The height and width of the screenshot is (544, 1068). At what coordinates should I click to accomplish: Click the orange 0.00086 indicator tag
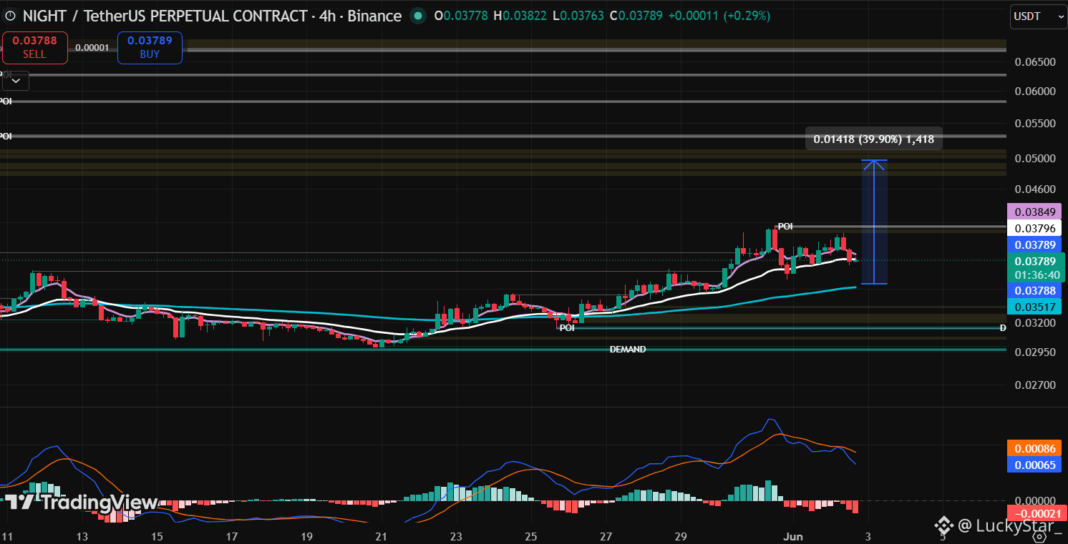coord(1035,449)
